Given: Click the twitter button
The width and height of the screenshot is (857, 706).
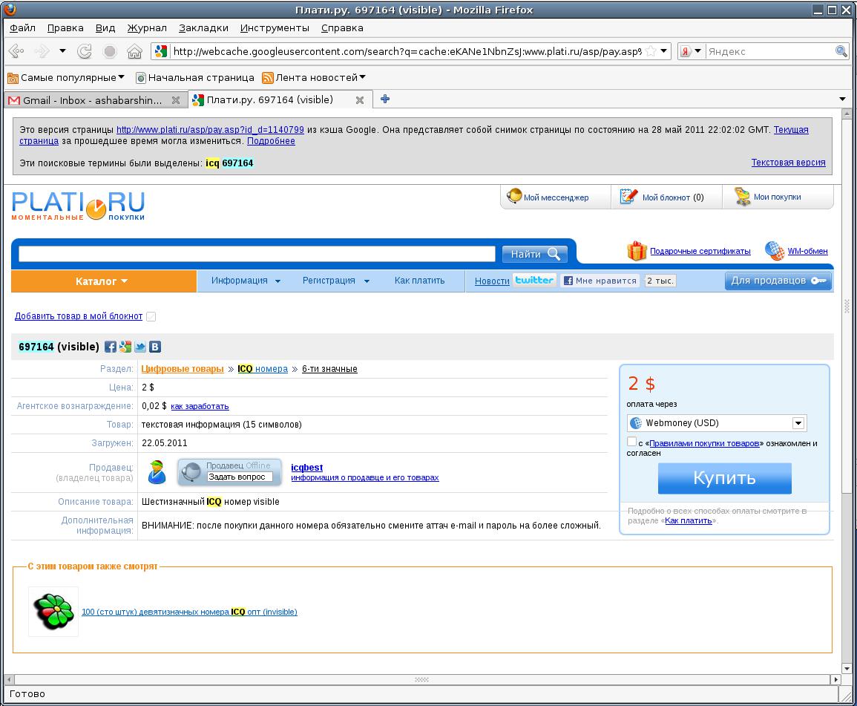Looking at the screenshot, I should (x=534, y=280).
